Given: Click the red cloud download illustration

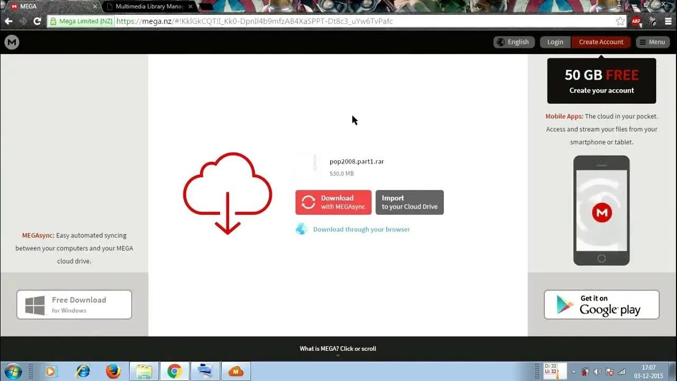Looking at the screenshot, I should tap(227, 193).
